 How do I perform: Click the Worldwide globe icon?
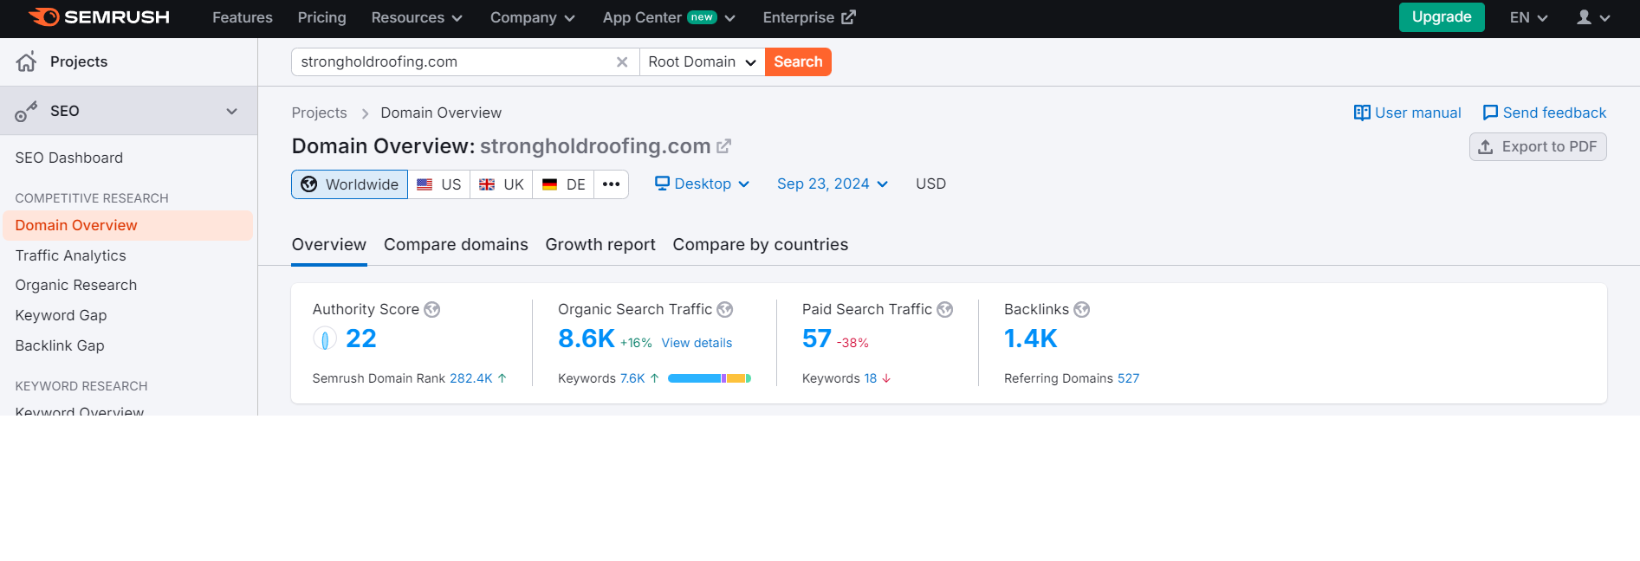tap(309, 184)
